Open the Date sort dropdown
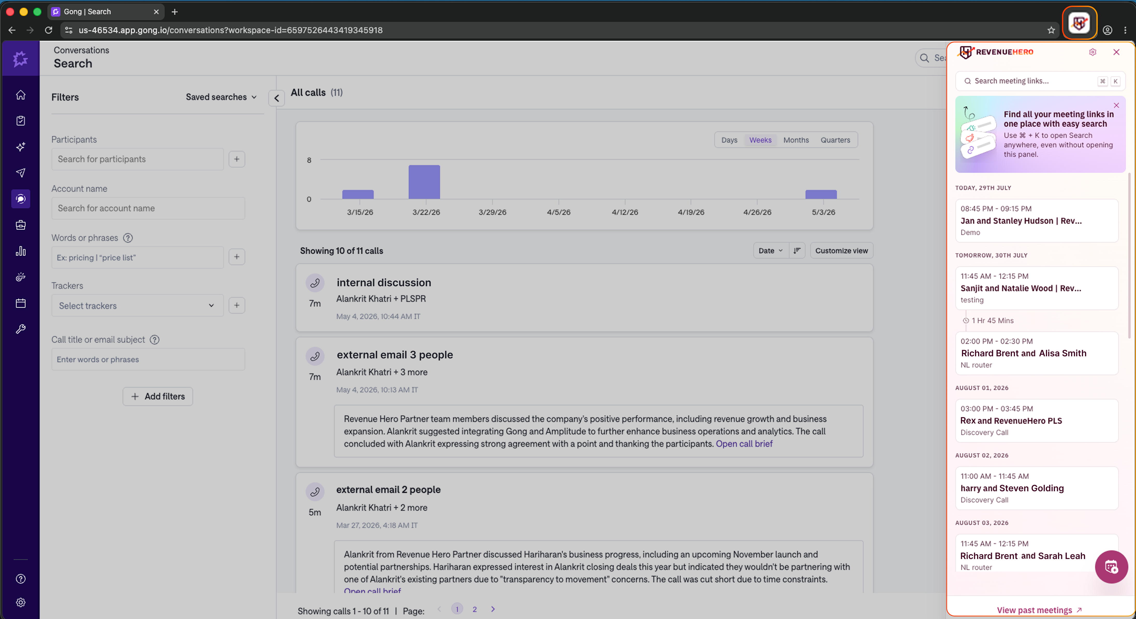Screen dimensions: 1136x619 (x=770, y=251)
